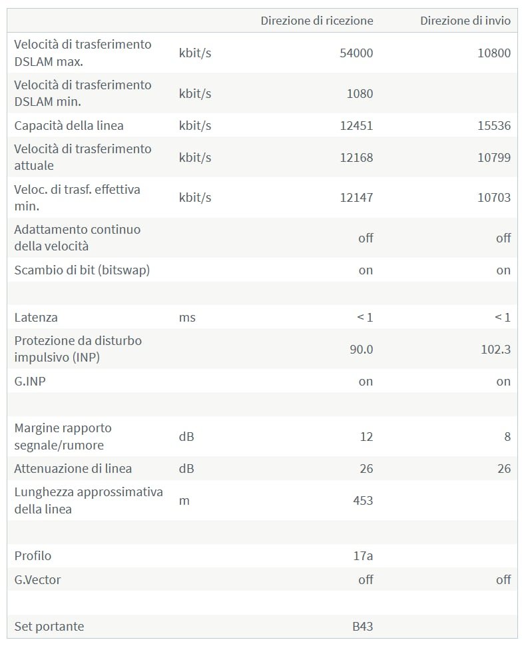
Task: Click the approximate line length value 453
Action: (363, 500)
